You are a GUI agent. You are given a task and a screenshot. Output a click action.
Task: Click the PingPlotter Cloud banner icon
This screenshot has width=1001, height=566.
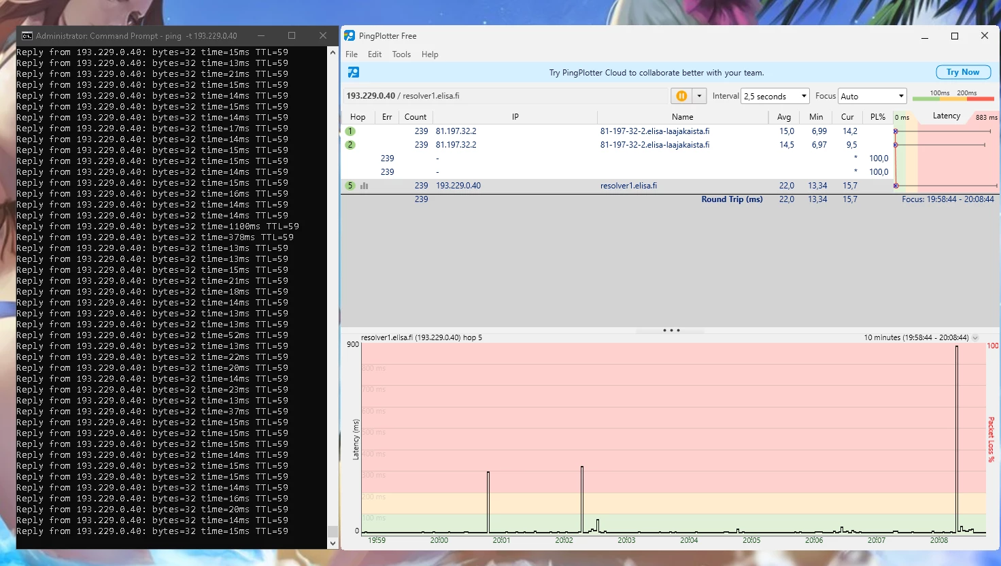coord(354,72)
